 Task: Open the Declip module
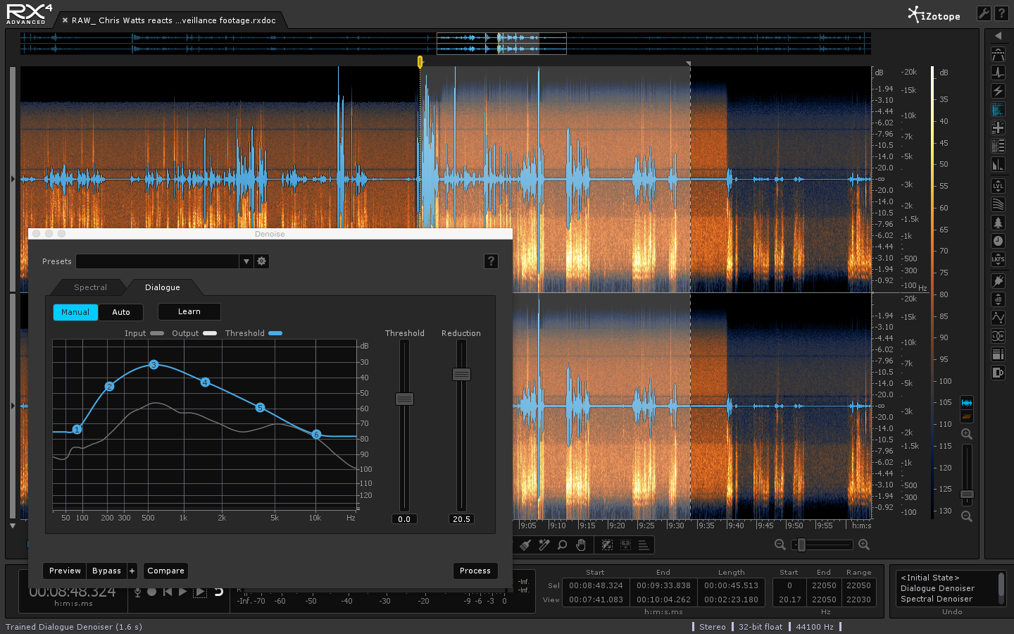pos(998,54)
